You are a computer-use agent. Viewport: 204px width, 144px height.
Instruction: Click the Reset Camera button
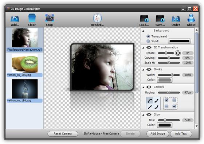pos(63,134)
